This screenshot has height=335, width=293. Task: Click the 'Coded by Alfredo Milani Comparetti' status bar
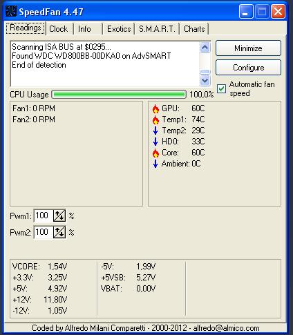pyautogui.click(x=146, y=328)
